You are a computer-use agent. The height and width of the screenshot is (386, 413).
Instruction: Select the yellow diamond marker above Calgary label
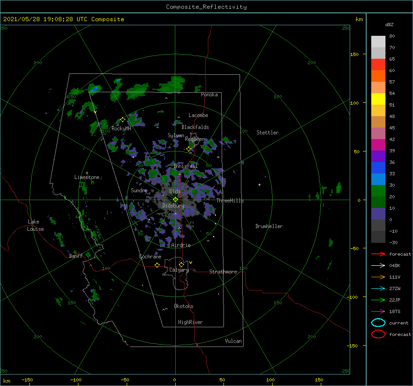click(181, 264)
